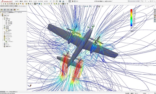Open the File menu in the menu bar

(x=17, y=1)
